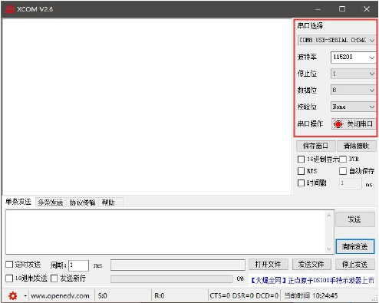Click the 打开文件 open file button
379x303 pixels.
[x=269, y=265]
